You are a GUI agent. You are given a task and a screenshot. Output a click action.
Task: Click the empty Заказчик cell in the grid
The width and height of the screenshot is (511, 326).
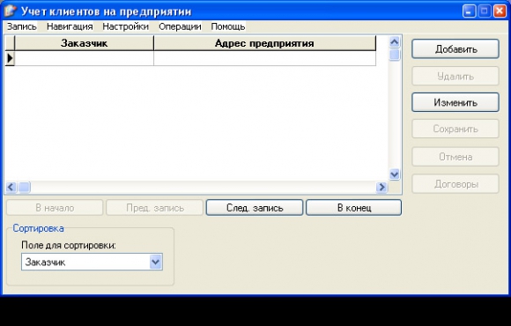pos(84,58)
